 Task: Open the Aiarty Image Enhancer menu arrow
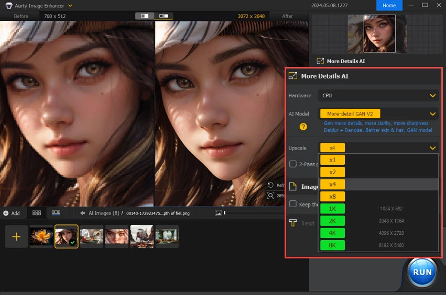[x=70, y=5]
